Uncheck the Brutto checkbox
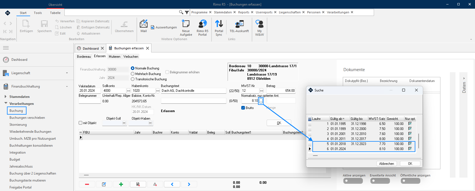Viewport: 475px width, 191px height. point(243,108)
